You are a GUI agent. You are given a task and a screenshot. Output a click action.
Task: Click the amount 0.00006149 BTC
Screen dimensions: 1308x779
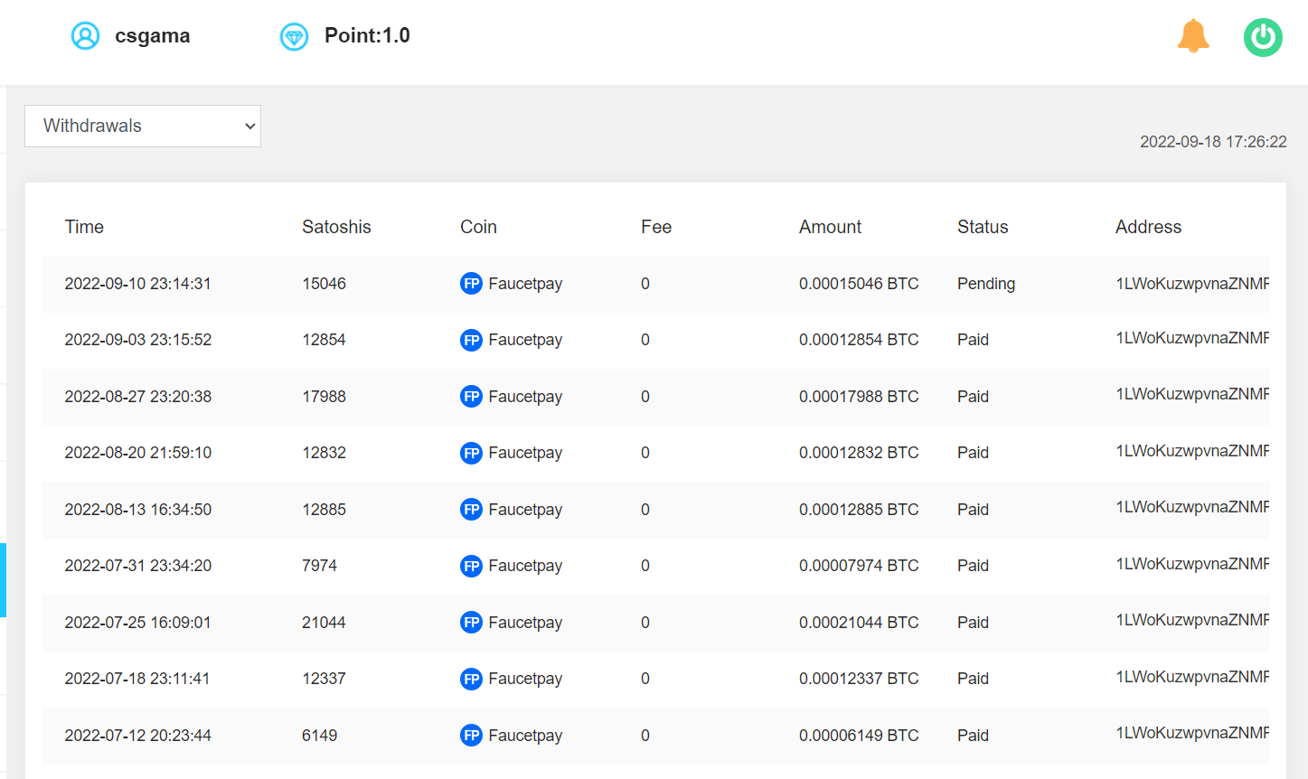click(x=859, y=736)
